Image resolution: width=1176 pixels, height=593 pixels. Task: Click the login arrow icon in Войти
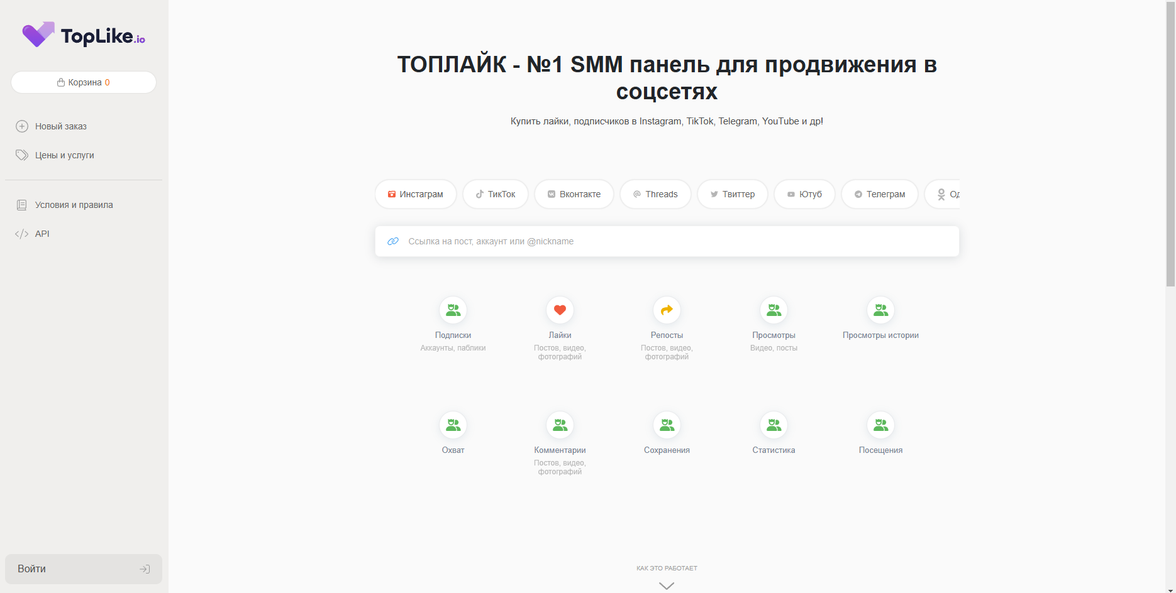coord(145,569)
